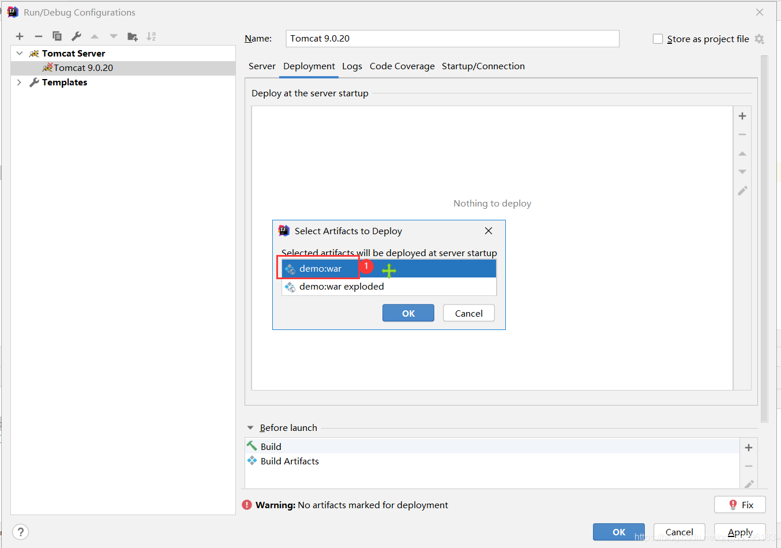Click Cancel in Run/Debug Configurations
The height and width of the screenshot is (548, 781).
[679, 532]
